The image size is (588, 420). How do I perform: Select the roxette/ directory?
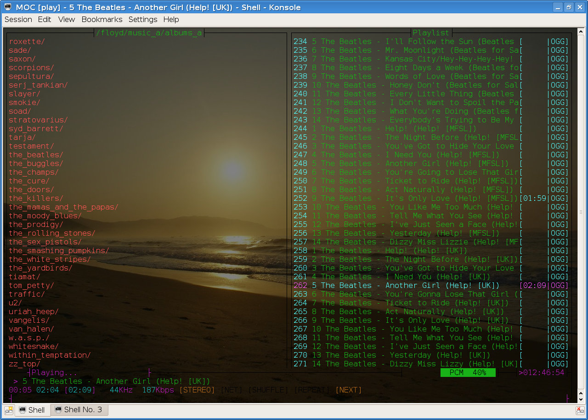pos(27,42)
